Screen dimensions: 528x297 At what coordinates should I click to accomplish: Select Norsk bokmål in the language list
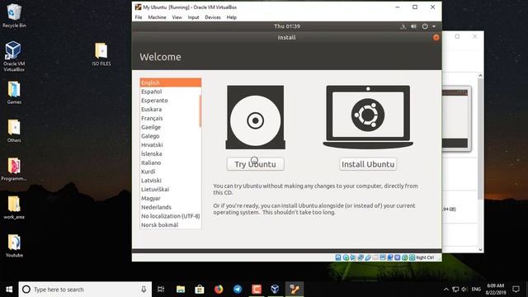[x=171, y=225]
